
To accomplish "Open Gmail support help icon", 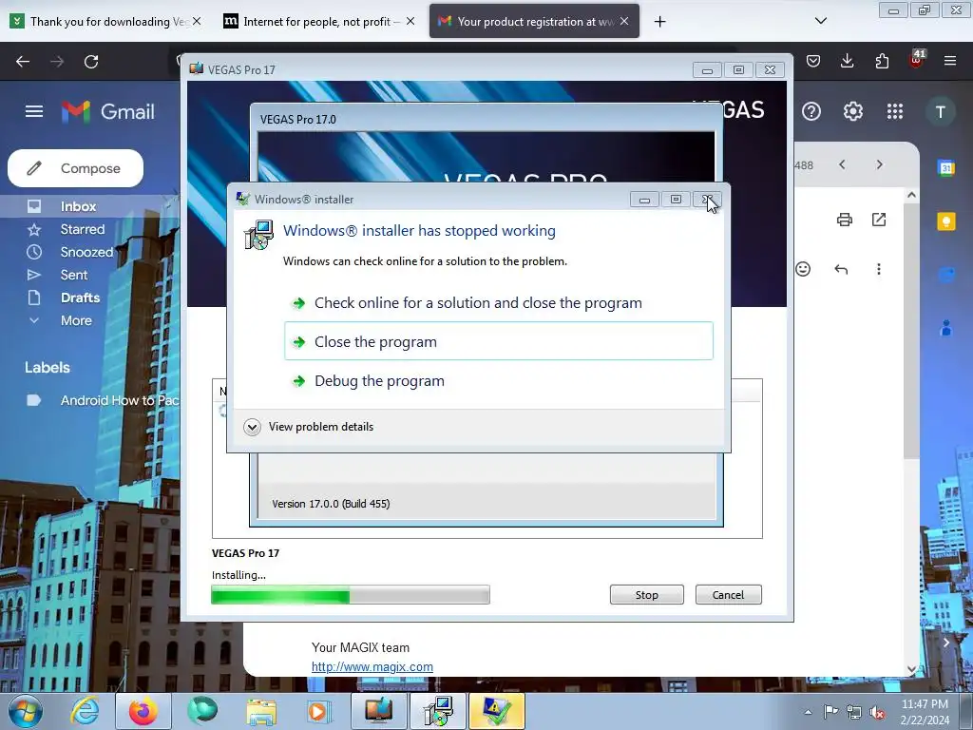I will tap(811, 111).
